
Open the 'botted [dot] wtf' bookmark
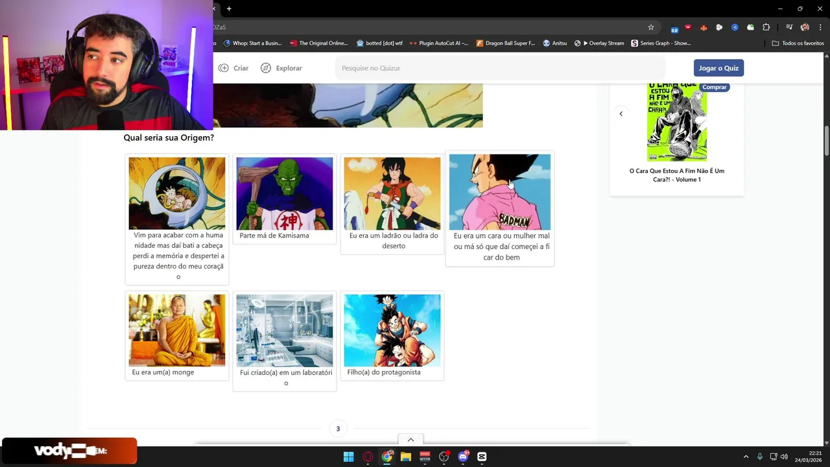coord(379,43)
